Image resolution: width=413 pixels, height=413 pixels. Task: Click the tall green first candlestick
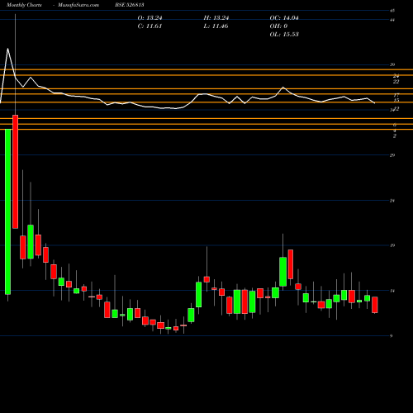(x=7, y=211)
